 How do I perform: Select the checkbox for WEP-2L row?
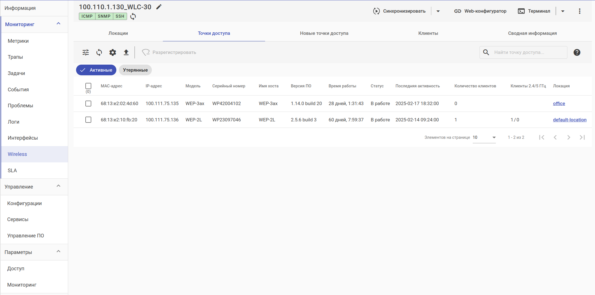tap(88, 120)
